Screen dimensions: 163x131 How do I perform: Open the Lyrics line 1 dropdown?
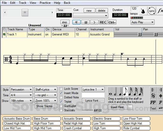(x=93, y=90)
